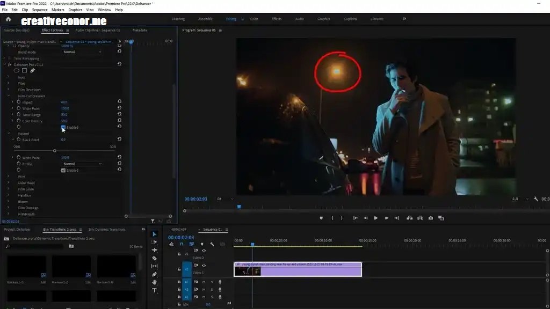Open Program monitor settings wrench
The image size is (550, 309).
535,198
